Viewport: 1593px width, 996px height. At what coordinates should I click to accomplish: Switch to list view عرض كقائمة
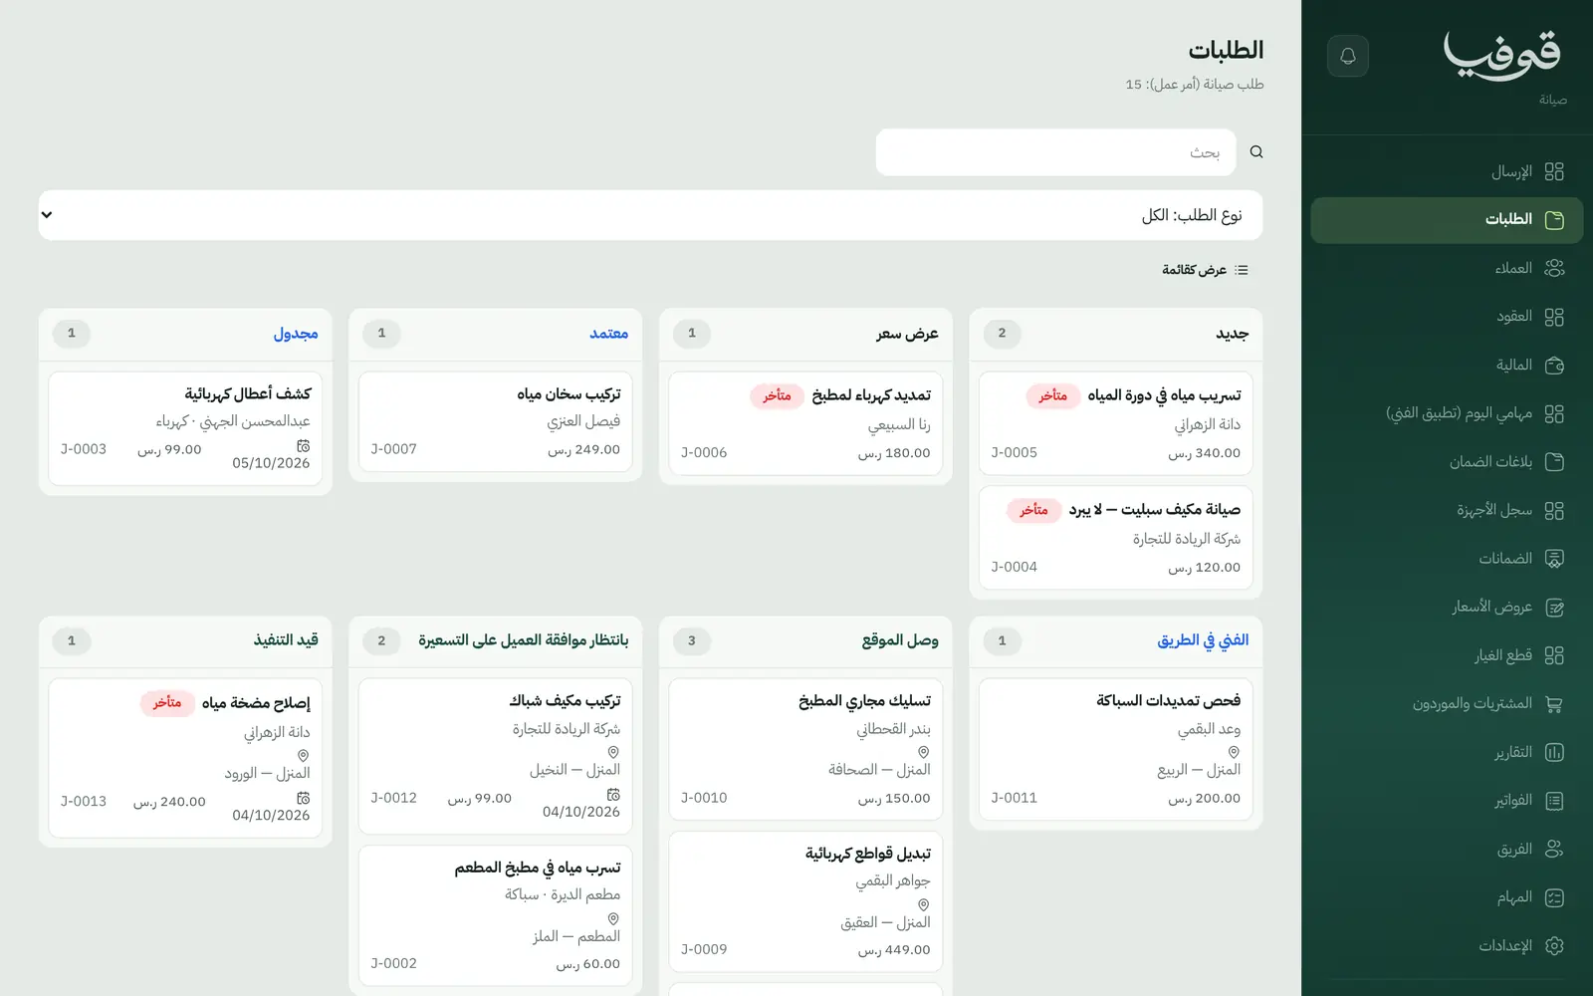(x=1205, y=270)
